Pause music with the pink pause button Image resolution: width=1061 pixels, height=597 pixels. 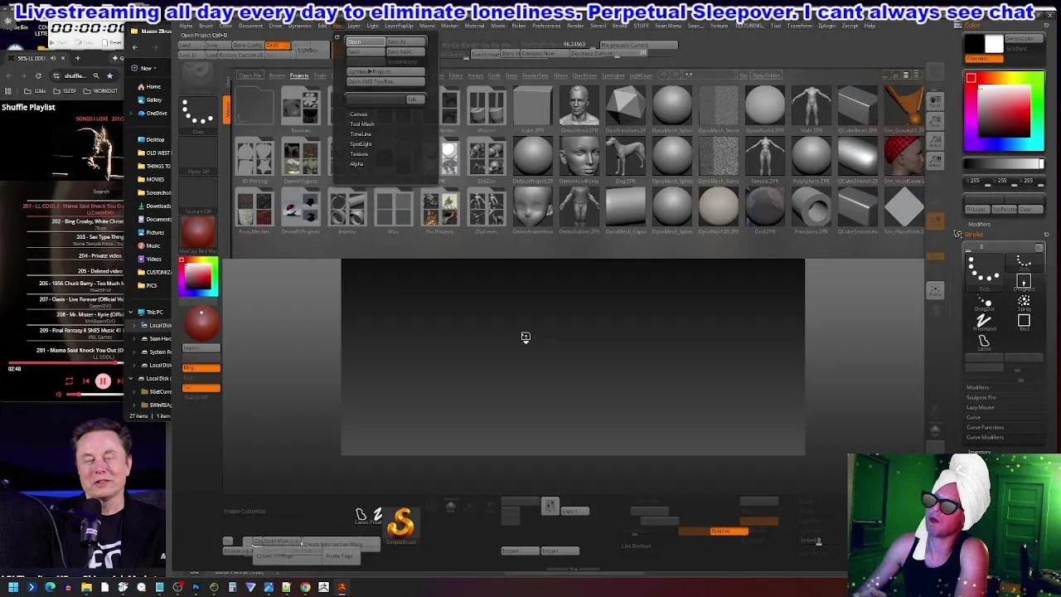(103, 381)
